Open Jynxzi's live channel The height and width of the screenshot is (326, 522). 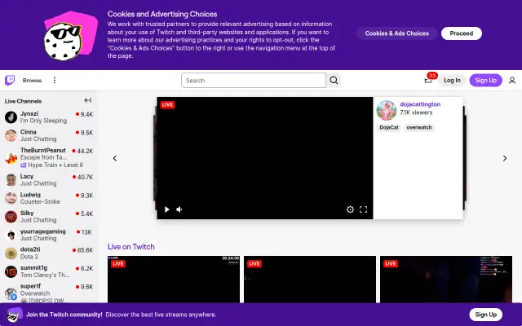49,117
